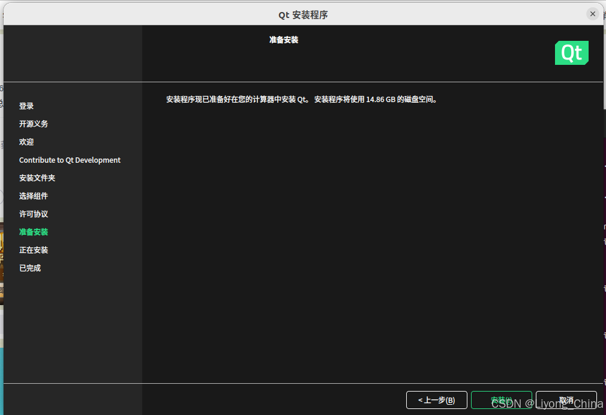
Task: Click the 14.86 GB disk space message
Action: tap(302, 100)
